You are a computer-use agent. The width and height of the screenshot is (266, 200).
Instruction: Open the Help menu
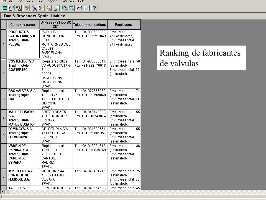pos(81,1)
